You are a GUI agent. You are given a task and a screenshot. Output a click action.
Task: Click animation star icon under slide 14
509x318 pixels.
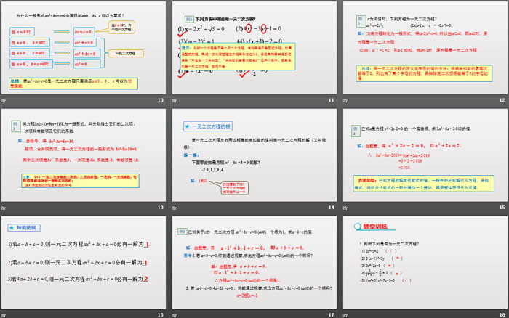click(175, 208)
